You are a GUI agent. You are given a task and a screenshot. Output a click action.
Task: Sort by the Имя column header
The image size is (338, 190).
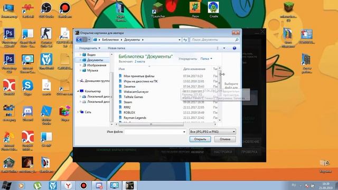121,69
